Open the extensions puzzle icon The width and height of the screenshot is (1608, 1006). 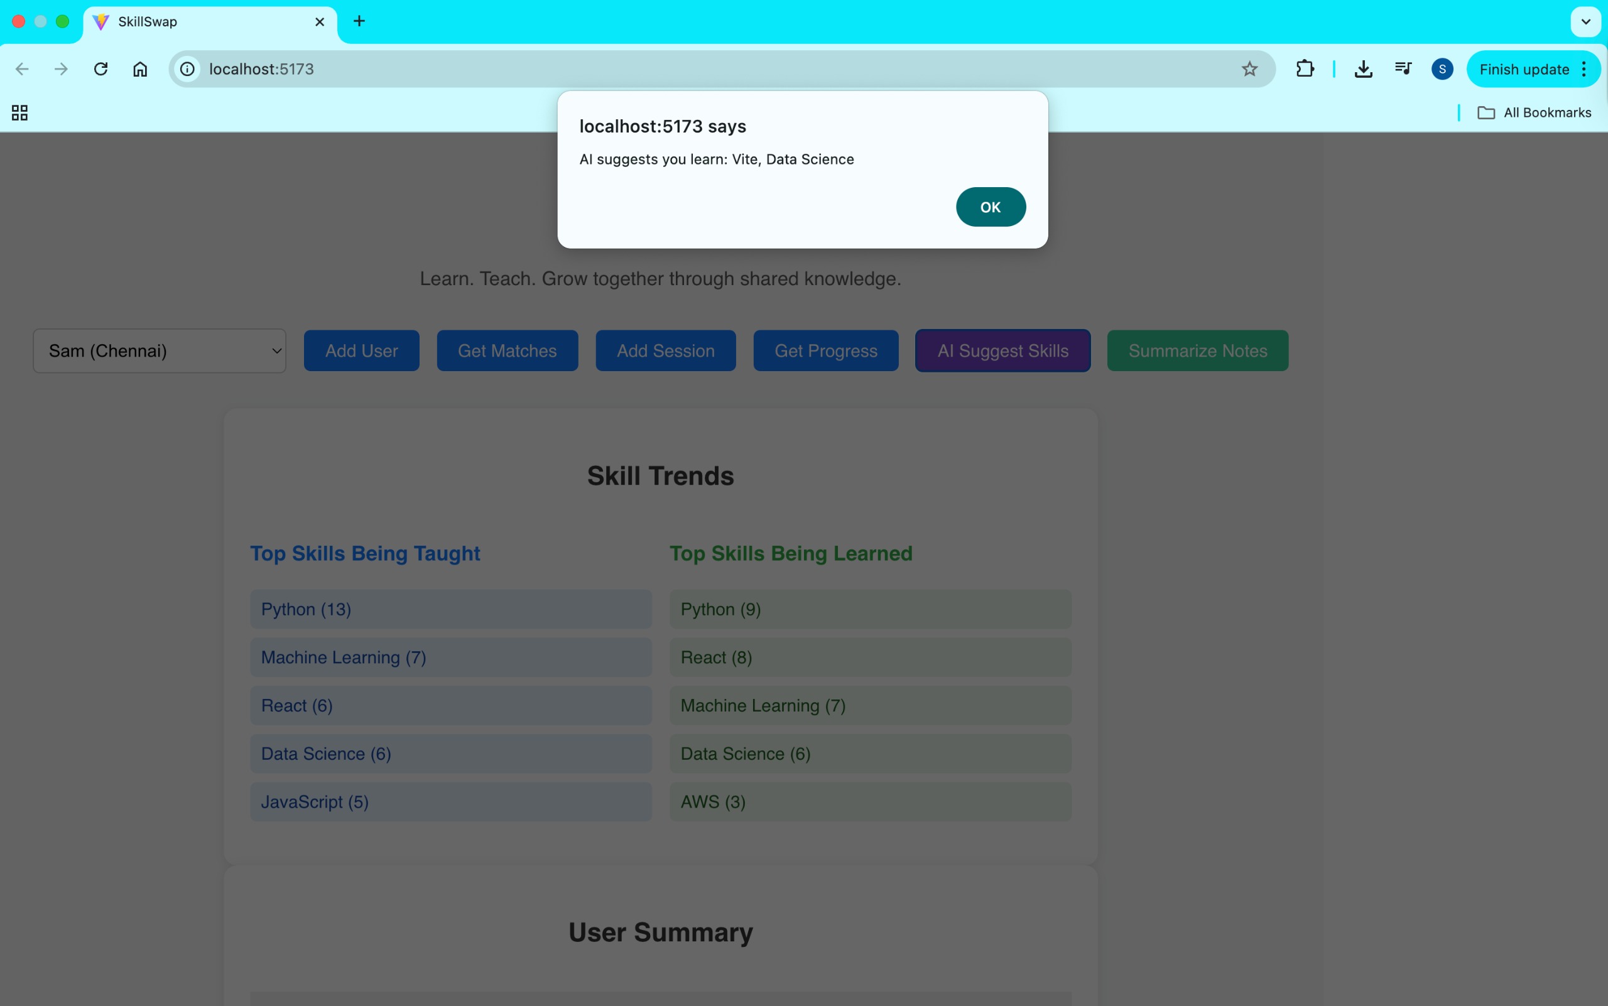pos(1305,69)
